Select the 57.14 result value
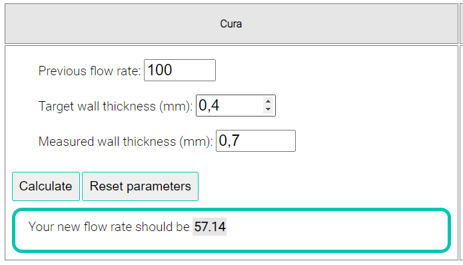Image resolution: width=463 pixels, height=265 pixels. tap(210, 226)
